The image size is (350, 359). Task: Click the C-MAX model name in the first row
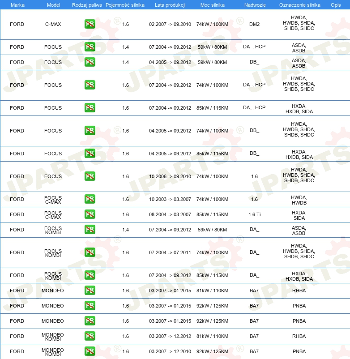[x=53, y=24]
